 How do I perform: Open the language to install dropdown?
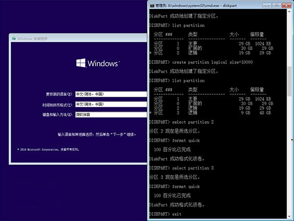(x=111, y=94)
